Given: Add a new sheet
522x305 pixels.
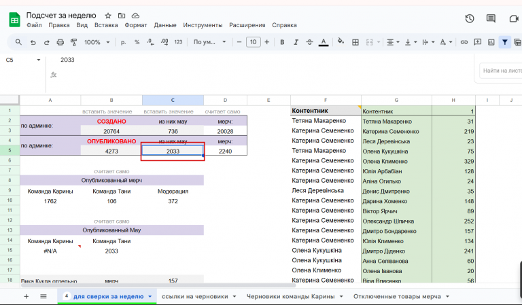Looking at the screenshot, I should pyautogui.click(x=26, y=296).
